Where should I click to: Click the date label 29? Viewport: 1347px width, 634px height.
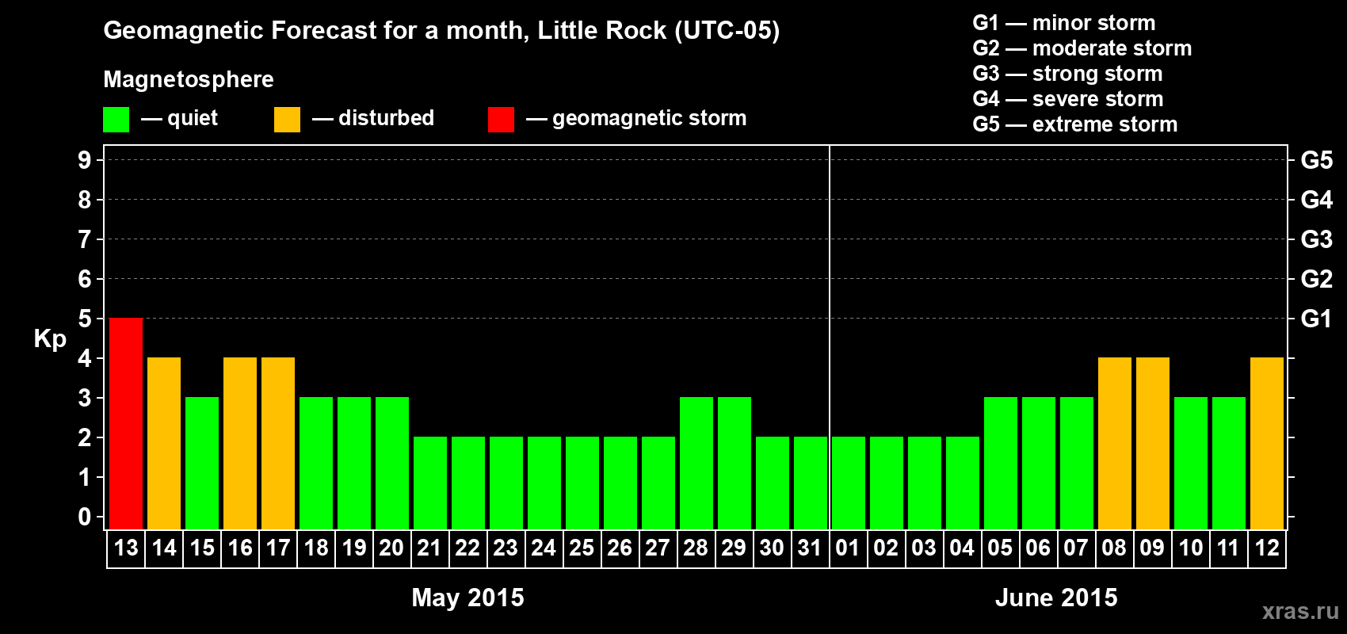click(735, 548)
